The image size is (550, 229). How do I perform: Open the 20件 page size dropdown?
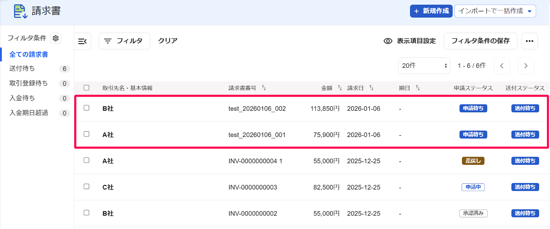[x=424, y=66]
